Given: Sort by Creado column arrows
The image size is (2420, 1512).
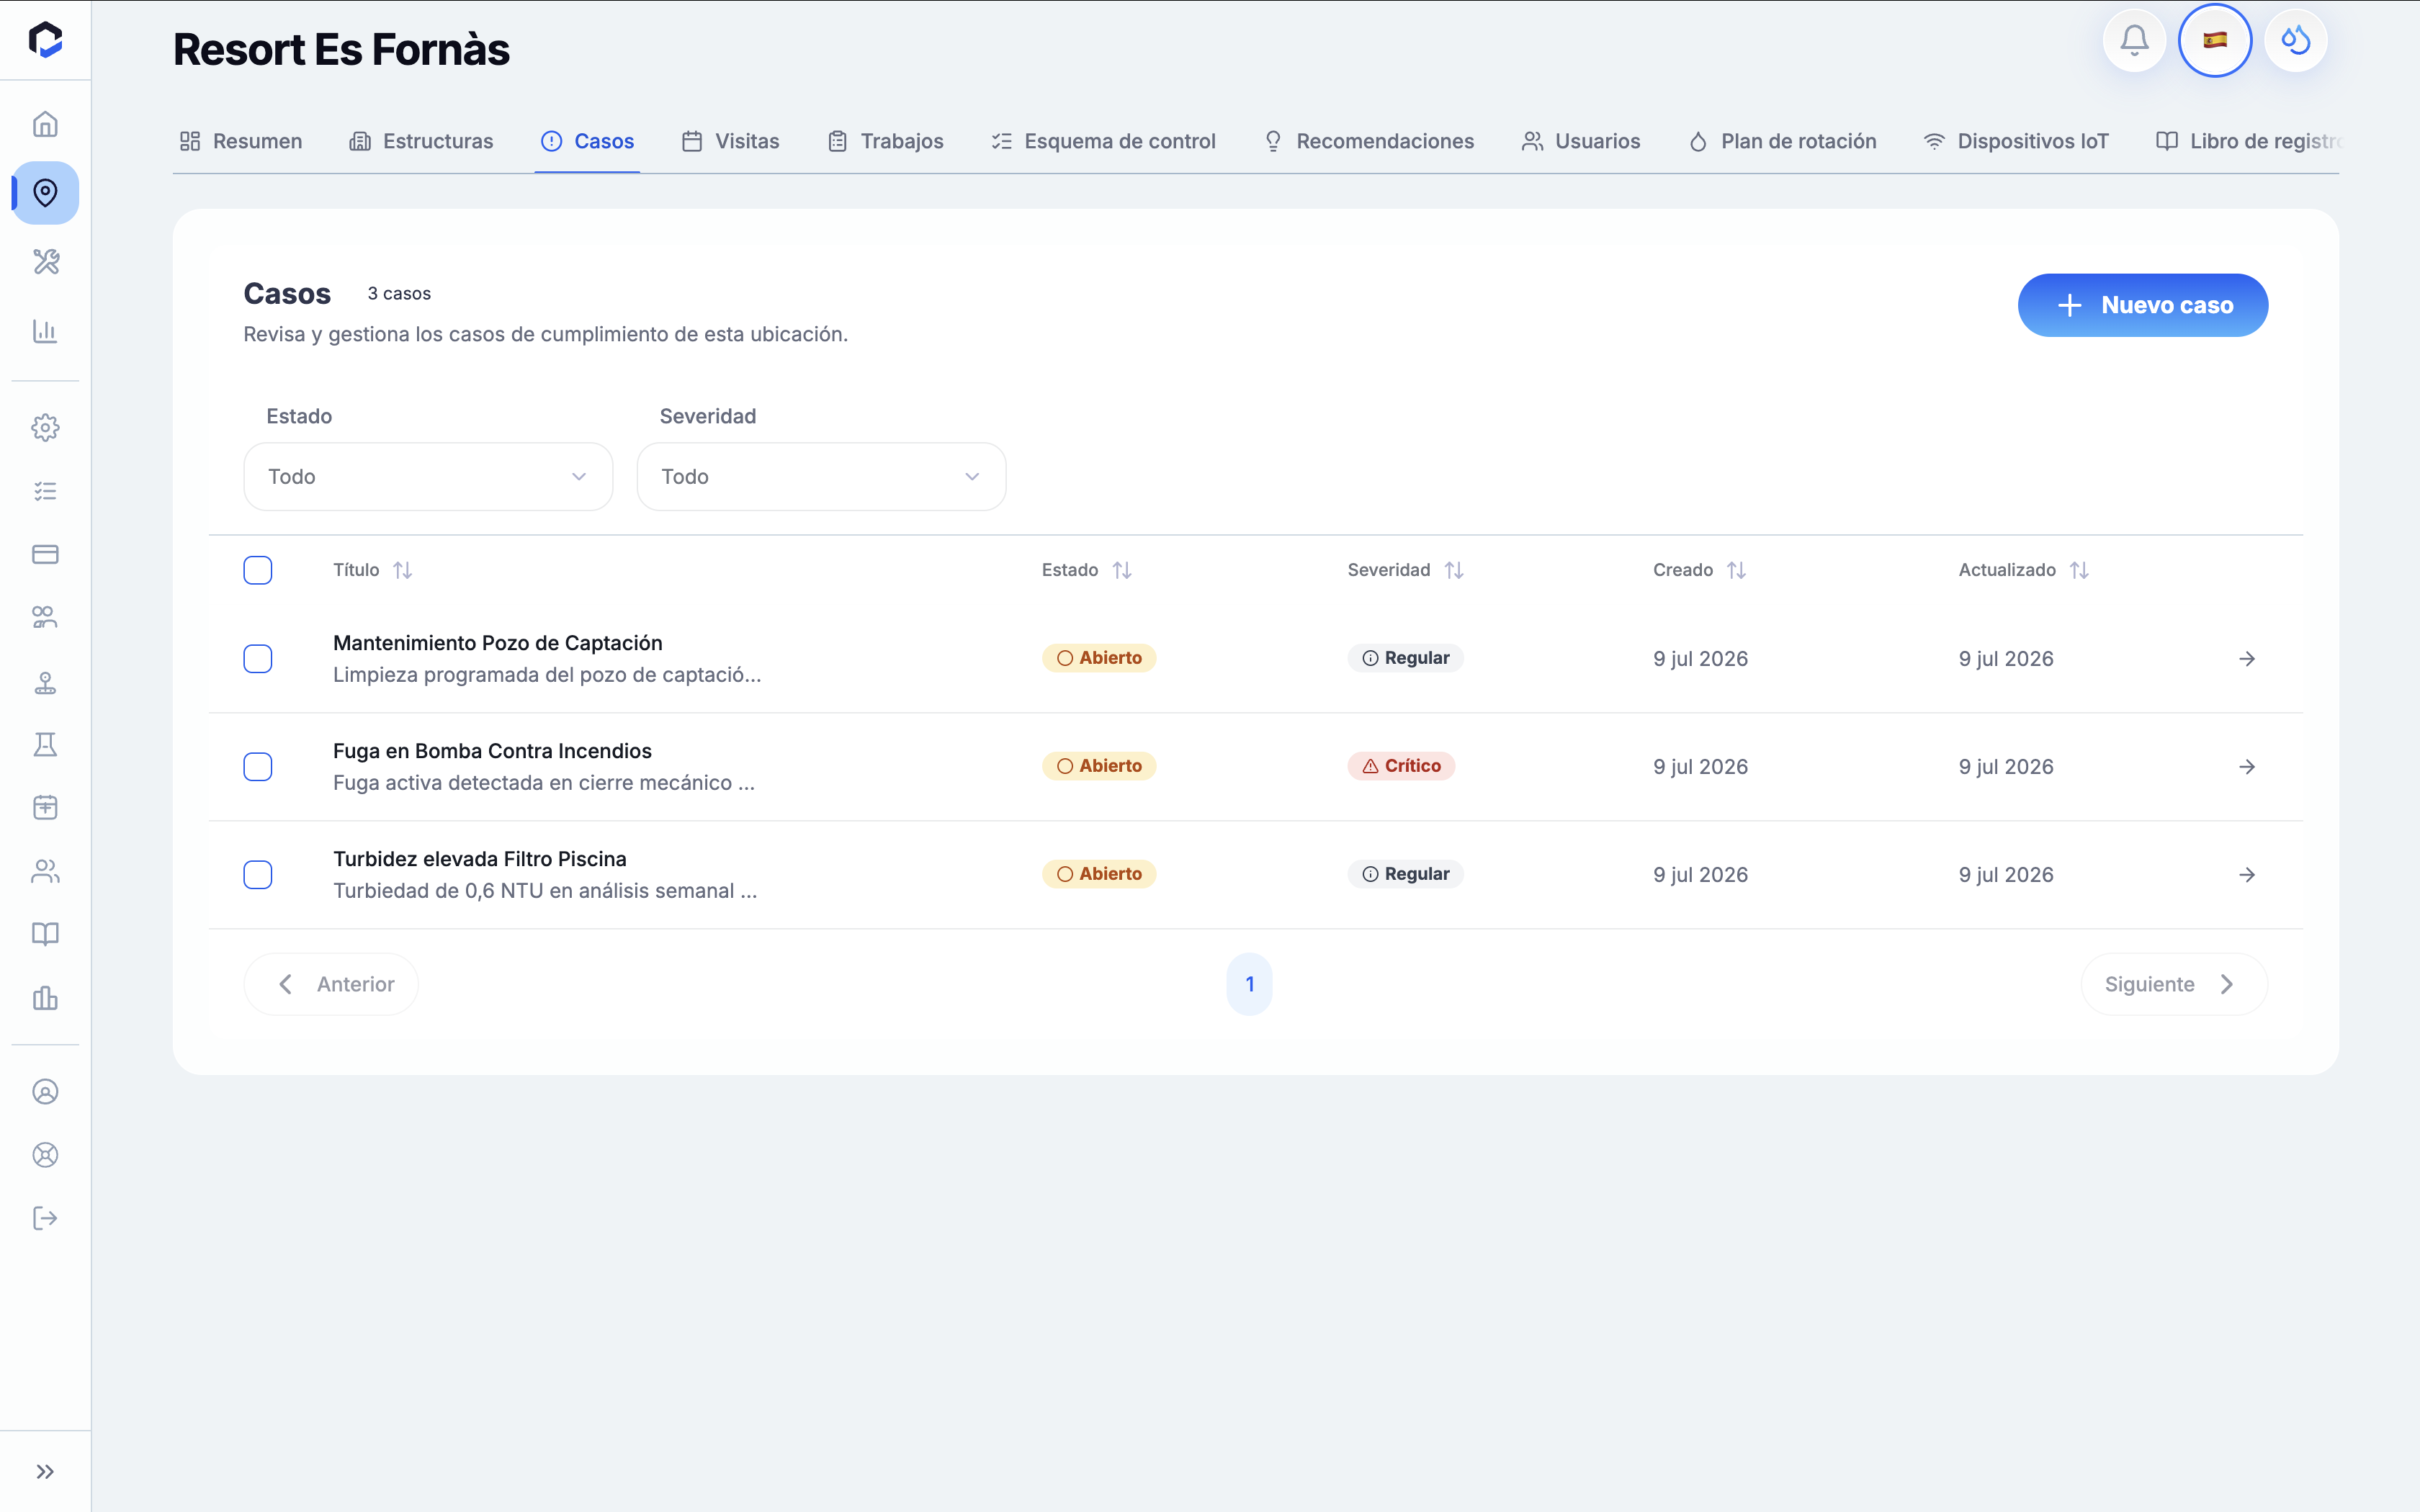Looking at the screenshot, I should [1736, 570].
